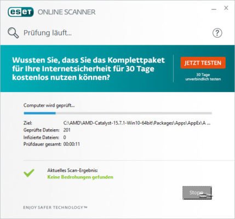This screenshot has height=219, width=235.
Task: Click the scan progress bar
Action: 118,113
